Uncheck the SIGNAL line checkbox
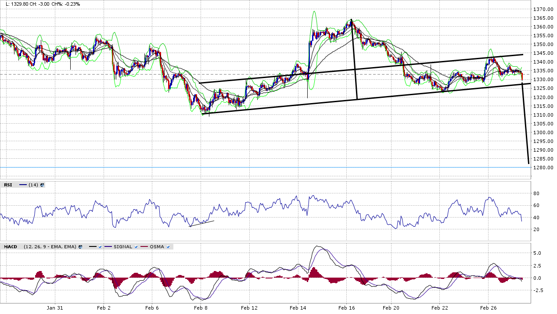This screenshot has height=314, width=557. [x=136, y=247]
